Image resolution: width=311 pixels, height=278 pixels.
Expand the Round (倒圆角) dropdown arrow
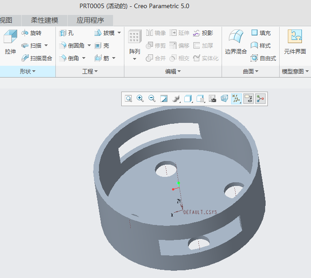tap(89, 45)
